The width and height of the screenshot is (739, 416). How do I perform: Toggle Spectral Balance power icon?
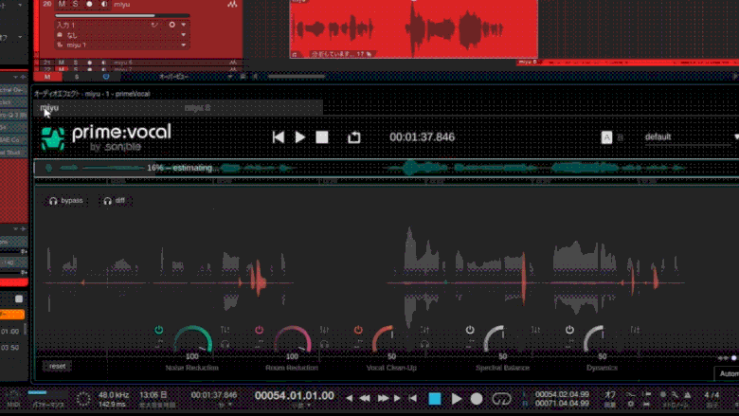470,330
